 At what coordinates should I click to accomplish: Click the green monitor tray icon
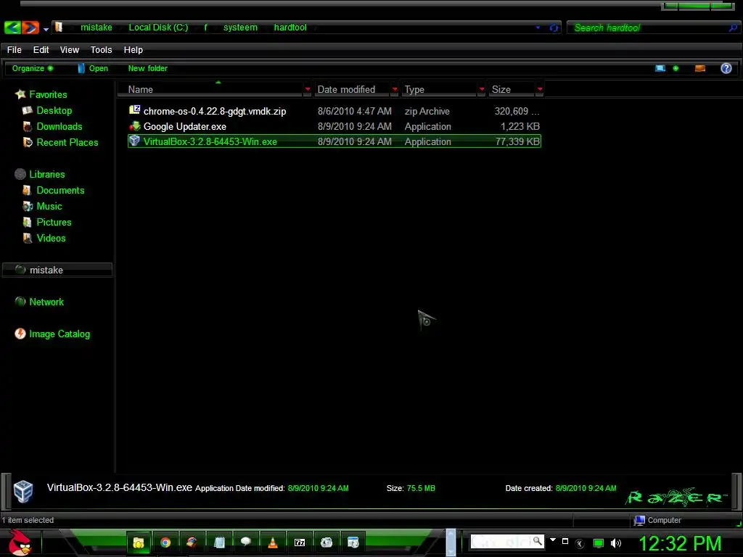coord(599,543)
